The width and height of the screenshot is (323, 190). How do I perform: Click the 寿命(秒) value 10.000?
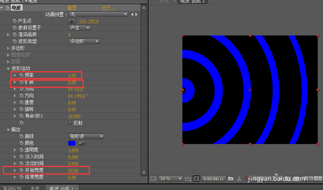74,116
